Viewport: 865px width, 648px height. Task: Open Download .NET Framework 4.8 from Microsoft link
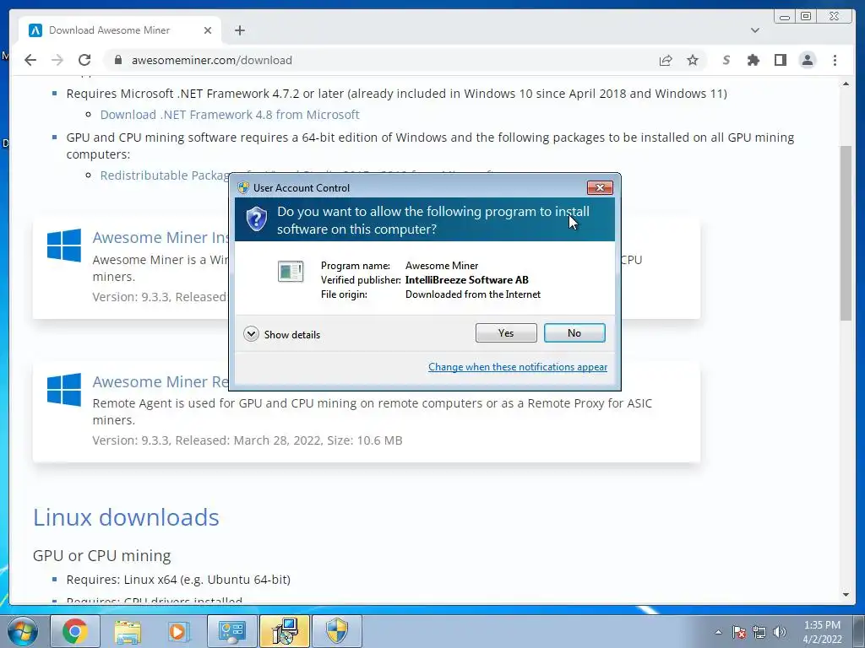[230, 115]
